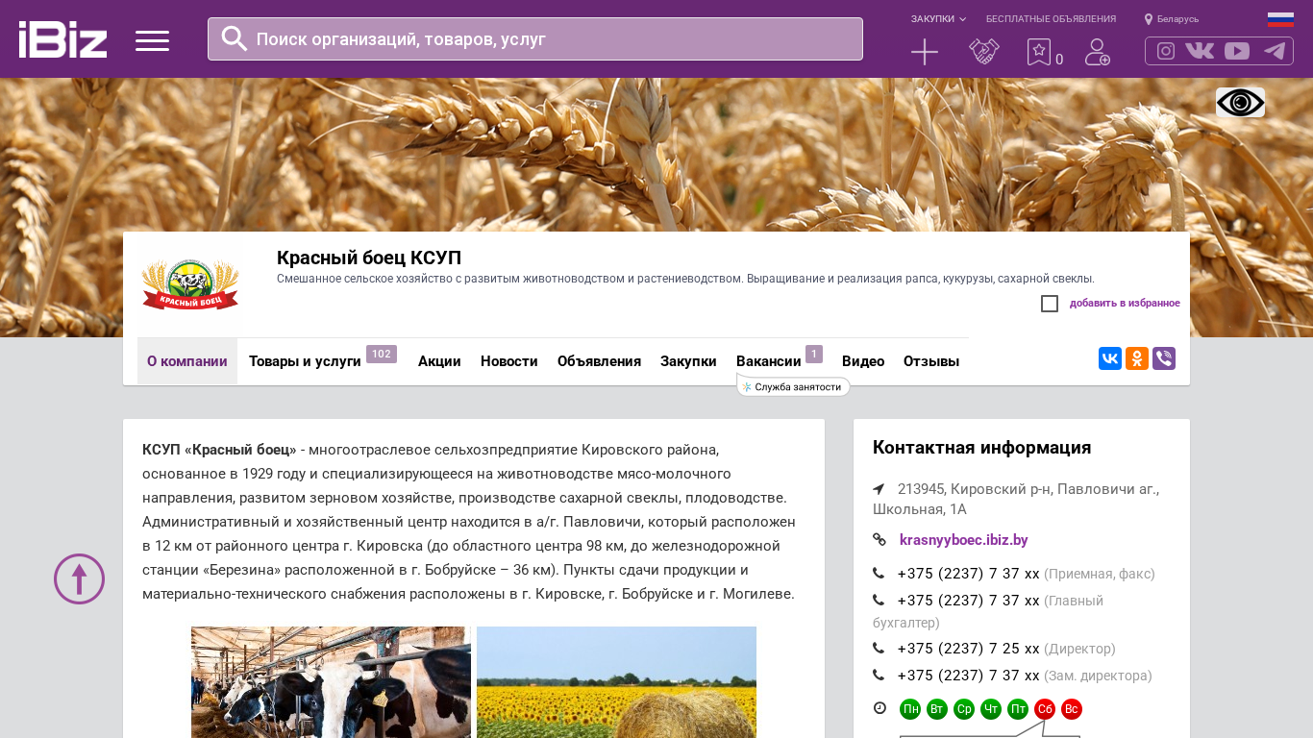The image size is (1313, 738).
Task: Toggle the accessibility eye view mode
Action: 1240,103
